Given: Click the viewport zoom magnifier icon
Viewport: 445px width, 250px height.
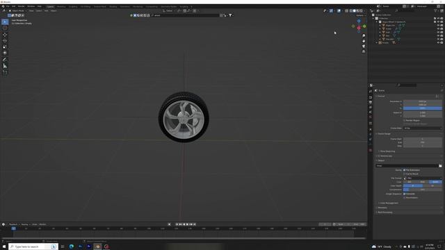Looking at the screenshot, I should (x=364, y=35).
